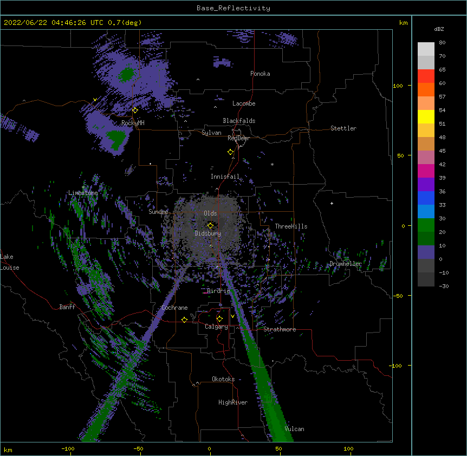Select the magenta 39-42 dBZ legend swatch
467x456 pixels.
426,171
